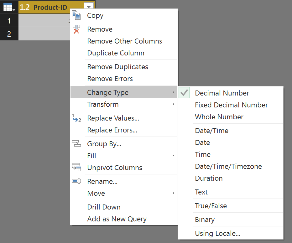This screenshot has height=243, width=292.
Task: Click the Unpivot Columns icon
Action: (x=76, y=167)
